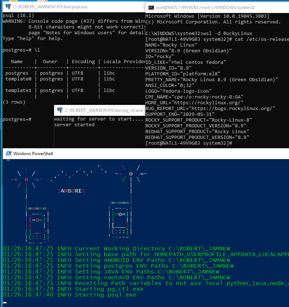This screenshot has height=307, width=289.
Task: Click the blinking cursor in PowerShell window
Action: click(x=5, y=303)
